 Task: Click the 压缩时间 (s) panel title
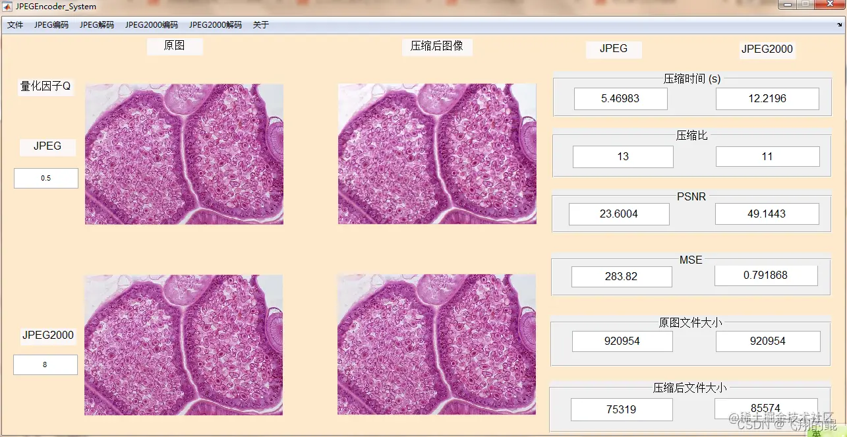[692, 78]
